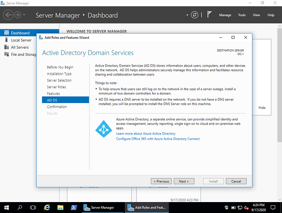Viewport: 282px width, 213px height.
Task: Click the dashboard vertical scrollbar
Action: (x=280, y=85)
